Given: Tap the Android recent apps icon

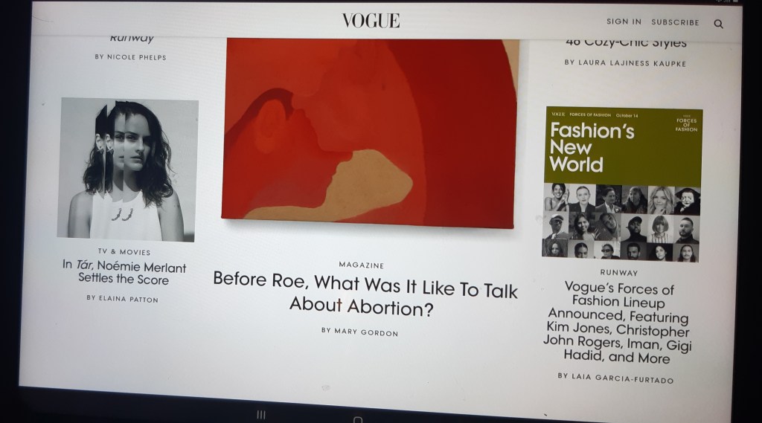Looking at the screenshot, I should pos(261,414).
